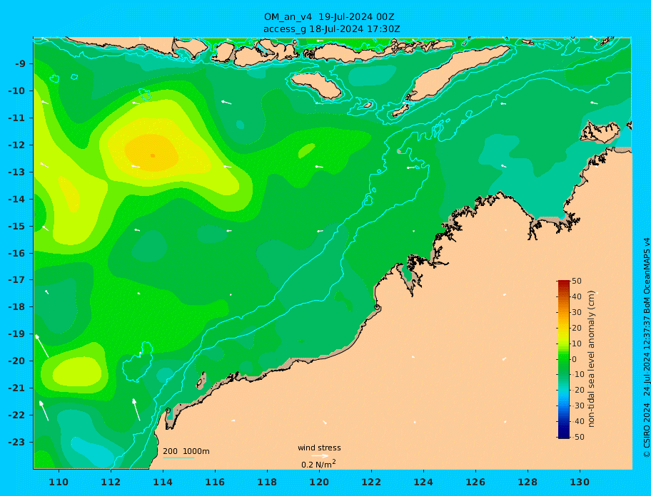
Task: Click longitude label 130
Action: 580,482
